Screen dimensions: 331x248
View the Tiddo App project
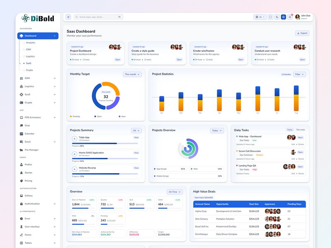(x=137, y=138)
